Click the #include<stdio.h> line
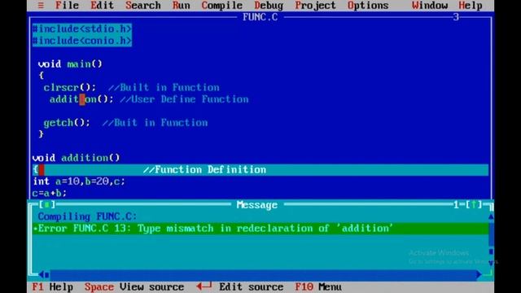The width and height of the screenshot is (521, 293). [x=82, y=29]
